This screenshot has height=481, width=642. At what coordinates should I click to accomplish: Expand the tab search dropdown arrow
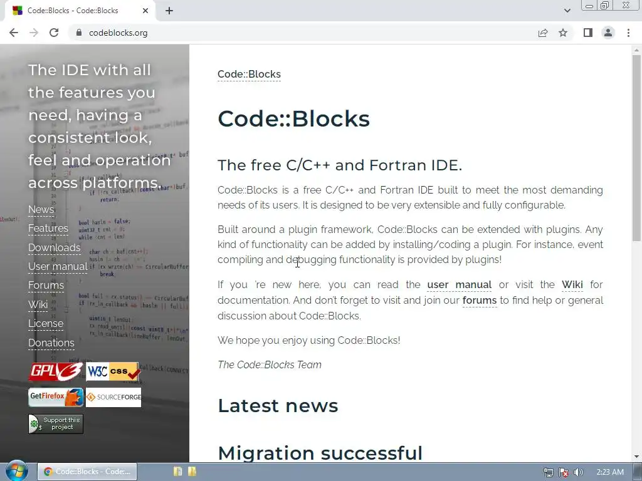tap(567, 11)
